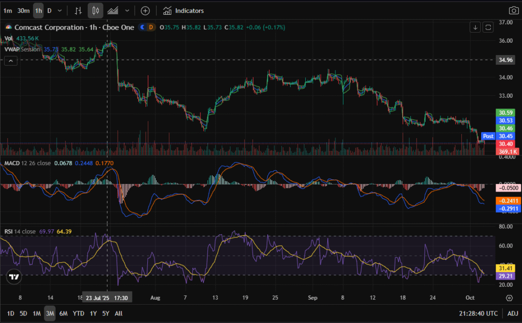Select the 6M date range tab

coord(63,313)
